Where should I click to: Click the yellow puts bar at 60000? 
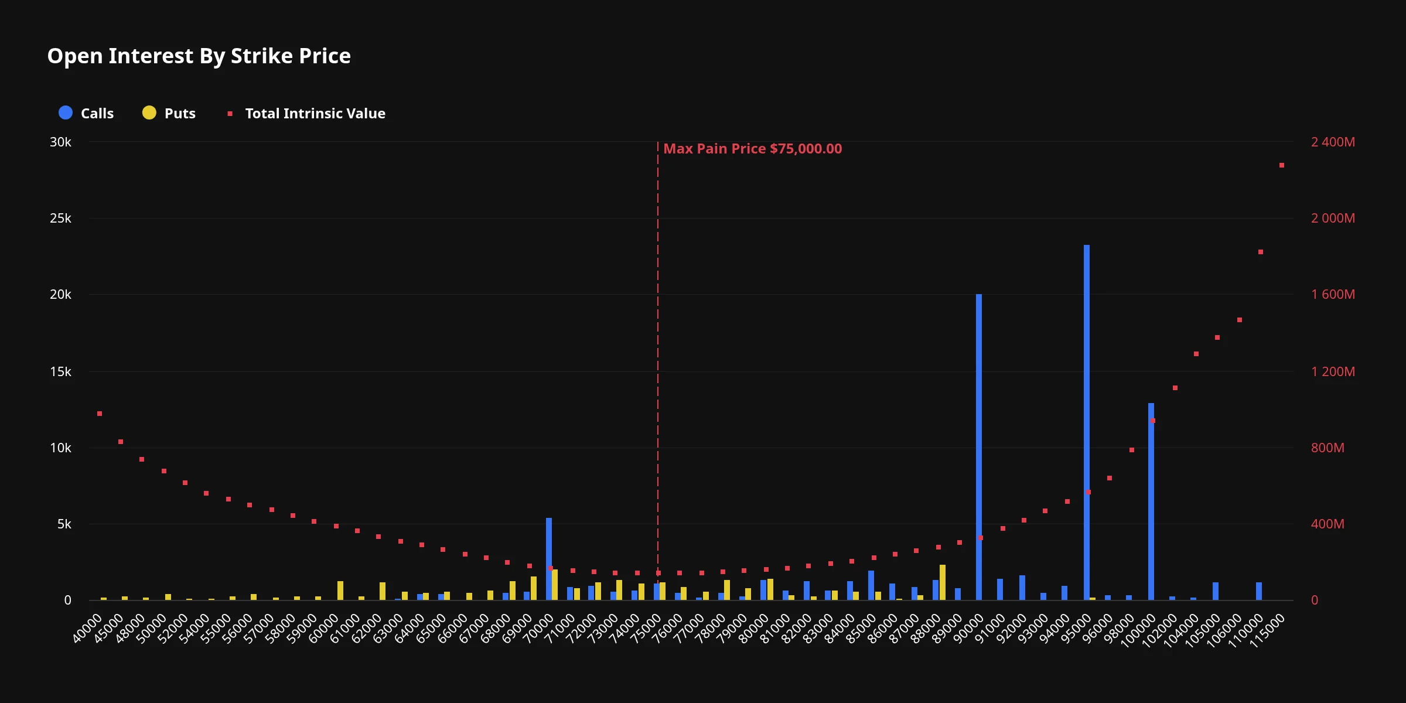(x=340, y=591)
